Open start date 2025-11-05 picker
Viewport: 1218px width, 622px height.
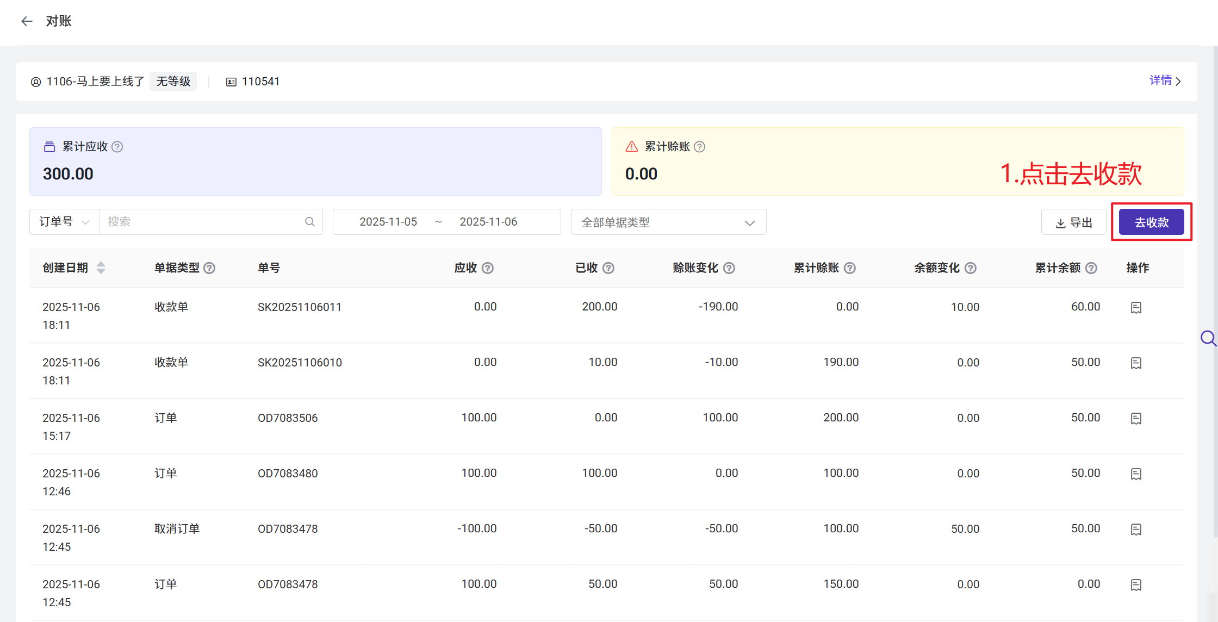[x=388, y=222]
